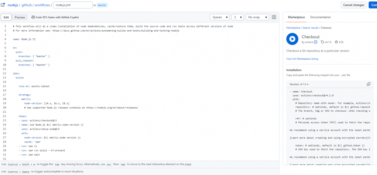Expand the 'Version: v4.1.0' dropdown
This screenshot has height=175, width=377.
299,84
